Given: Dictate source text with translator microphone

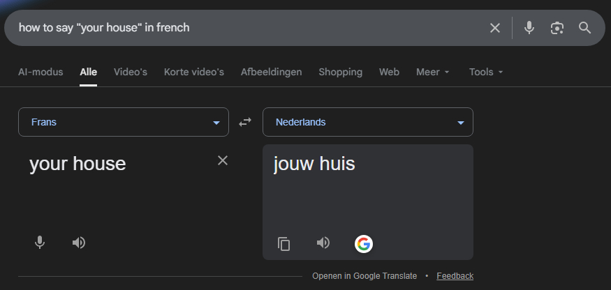Looking at the screenshot, I should point(41,243).
